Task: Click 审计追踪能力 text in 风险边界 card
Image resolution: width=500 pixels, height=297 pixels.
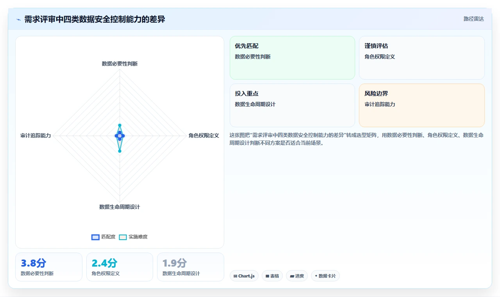Action: 380,104
